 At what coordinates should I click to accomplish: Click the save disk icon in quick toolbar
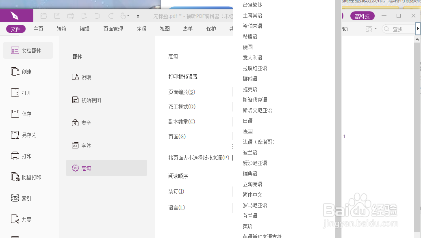[x=57, y=16]
